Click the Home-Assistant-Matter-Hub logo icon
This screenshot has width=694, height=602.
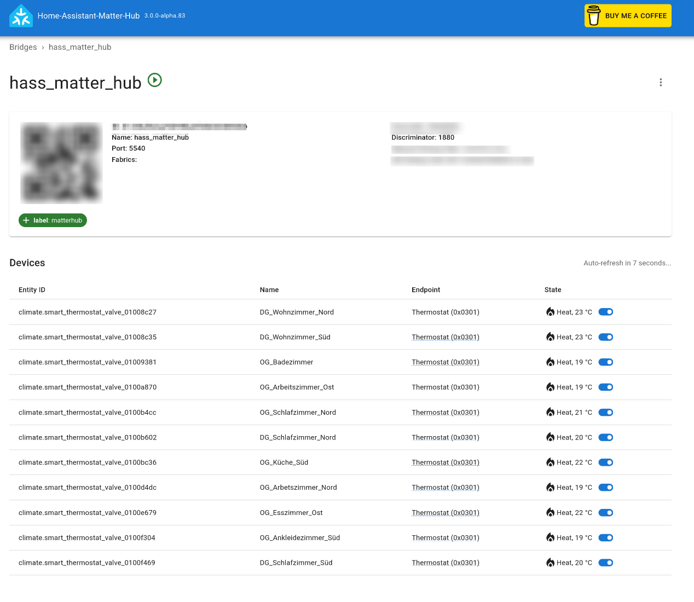(21, 16)
